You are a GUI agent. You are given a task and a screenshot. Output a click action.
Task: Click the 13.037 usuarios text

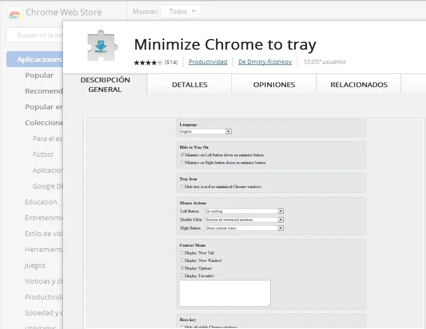pyautogui.click(x=325, y=62)
